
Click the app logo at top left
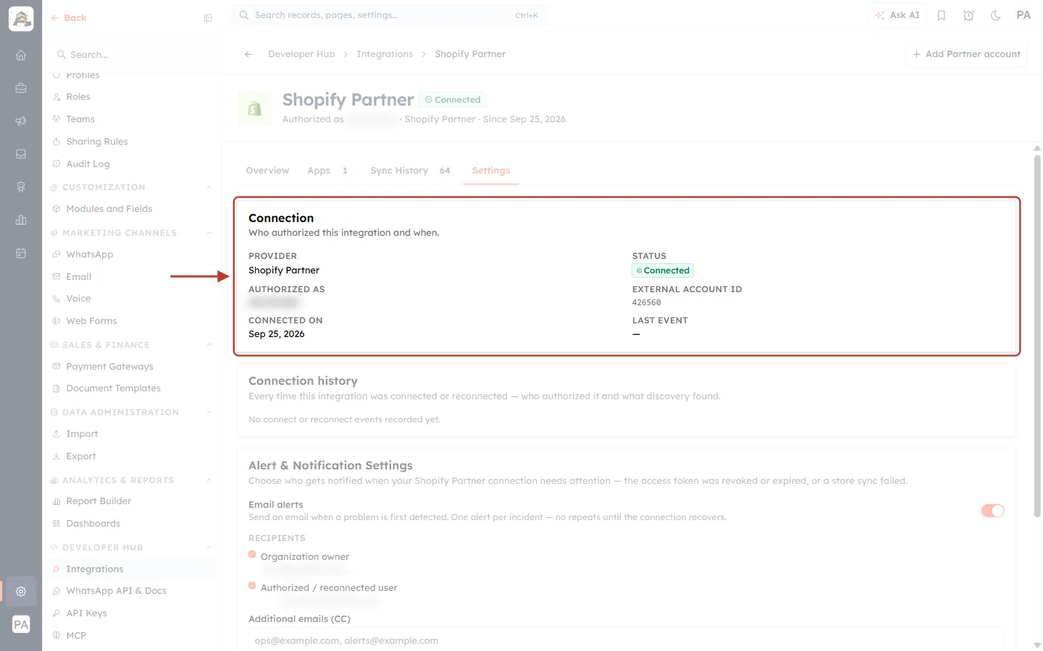coord(21,19)
